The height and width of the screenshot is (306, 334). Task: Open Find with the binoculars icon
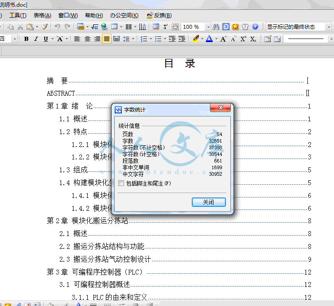tap(216, 27)
